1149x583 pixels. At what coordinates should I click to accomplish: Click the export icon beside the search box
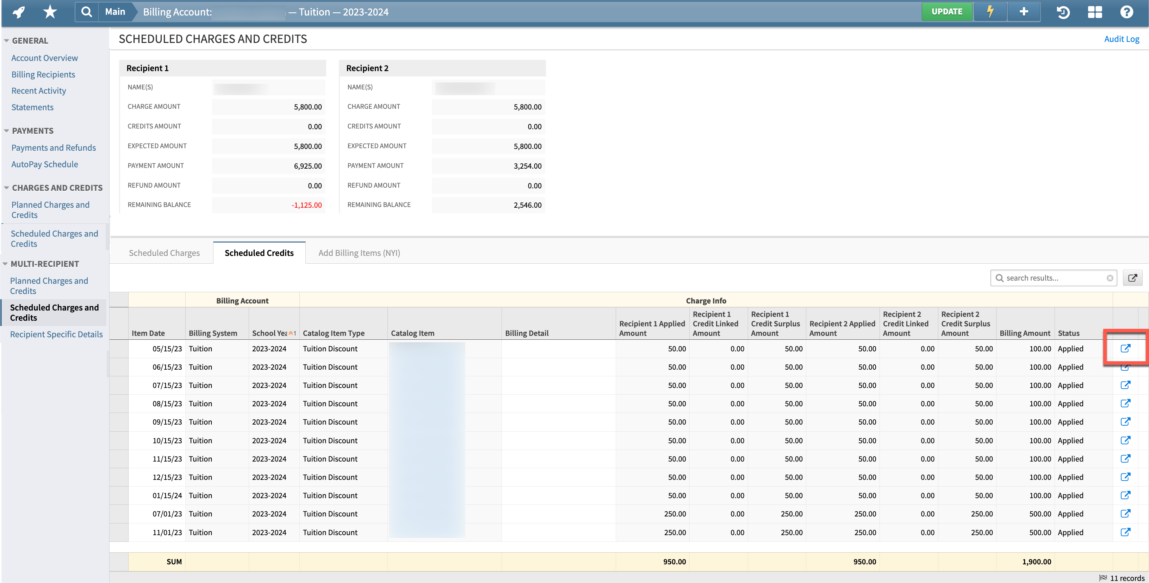[1133, 278]
